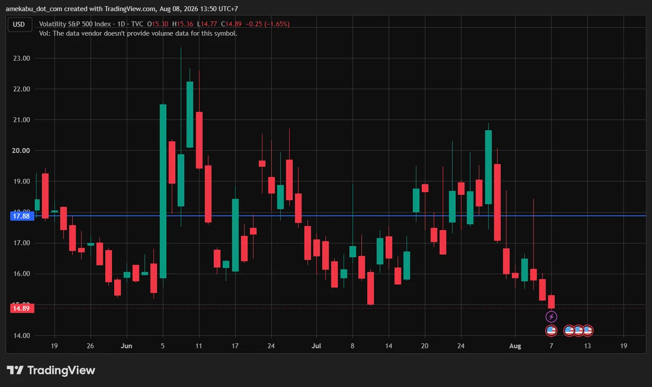Click the Vol data vendor notice line
The width and height of the screenshot is (652, 387).
pyautogui.click(x=138, y=33)
